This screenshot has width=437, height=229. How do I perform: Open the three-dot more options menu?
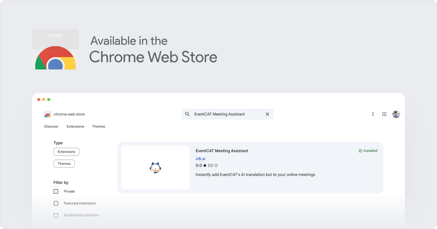pyautogui.click(x=373, y=114)
